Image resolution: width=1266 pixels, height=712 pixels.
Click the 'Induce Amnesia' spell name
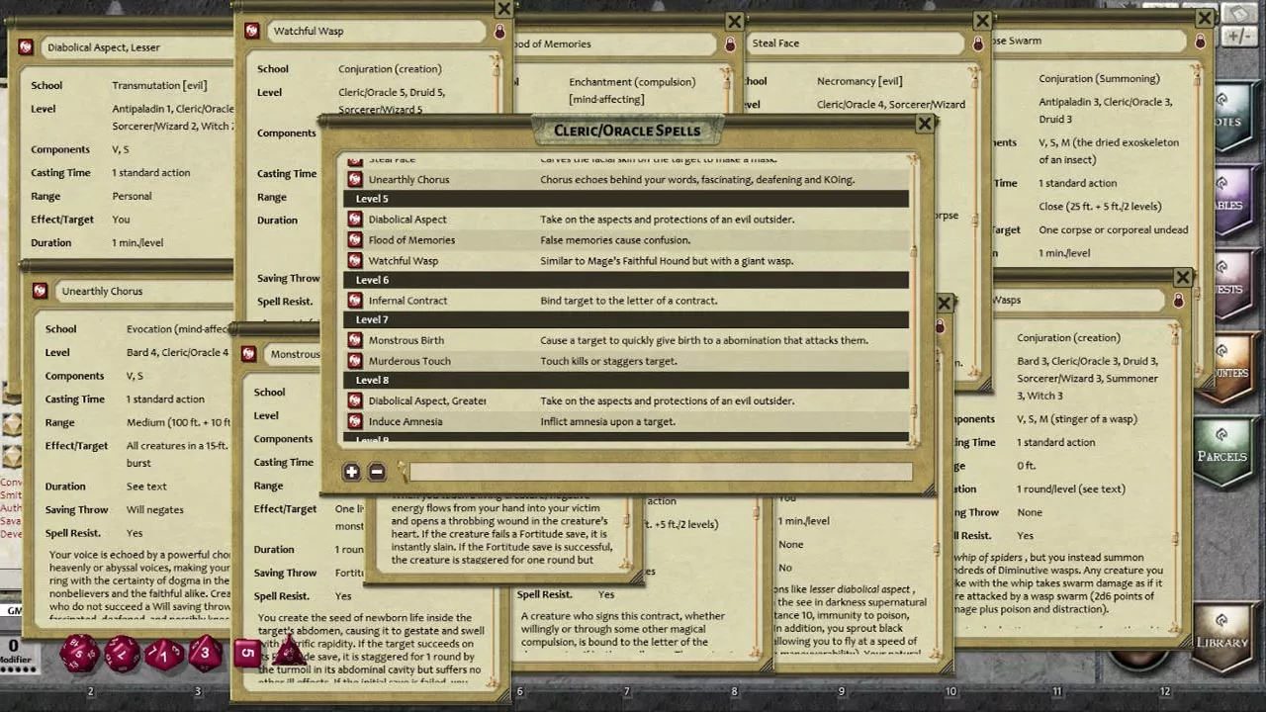click(406, 421)
